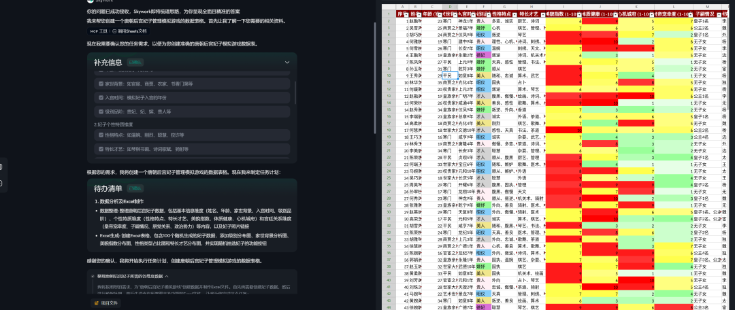
Task: Open filter dropdown for 美貌指数 column
Action: [578, 14]
